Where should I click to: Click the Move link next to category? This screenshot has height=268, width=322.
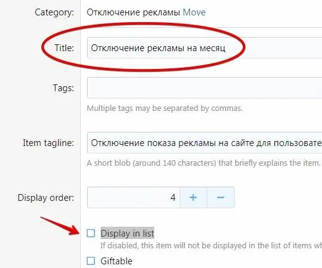coord(194,12)
